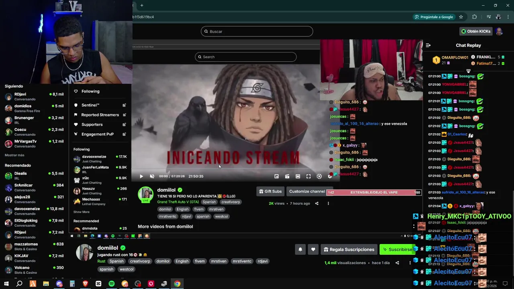Open the embedded video's three-dot options
The width and height of the screenshot is (514, 289).
[x=328, y=204]
